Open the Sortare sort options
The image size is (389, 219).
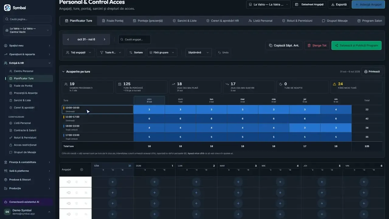(x=136, y=52)
